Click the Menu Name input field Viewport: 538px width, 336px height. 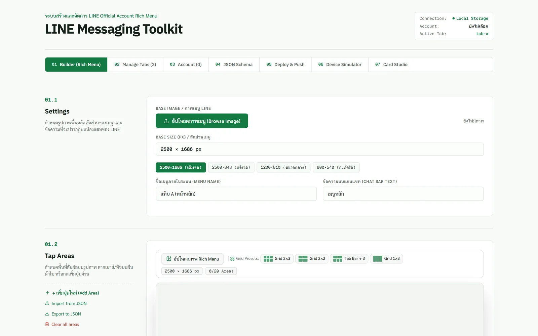236,194
